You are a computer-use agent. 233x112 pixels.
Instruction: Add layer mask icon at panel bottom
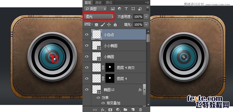(110, 110)
